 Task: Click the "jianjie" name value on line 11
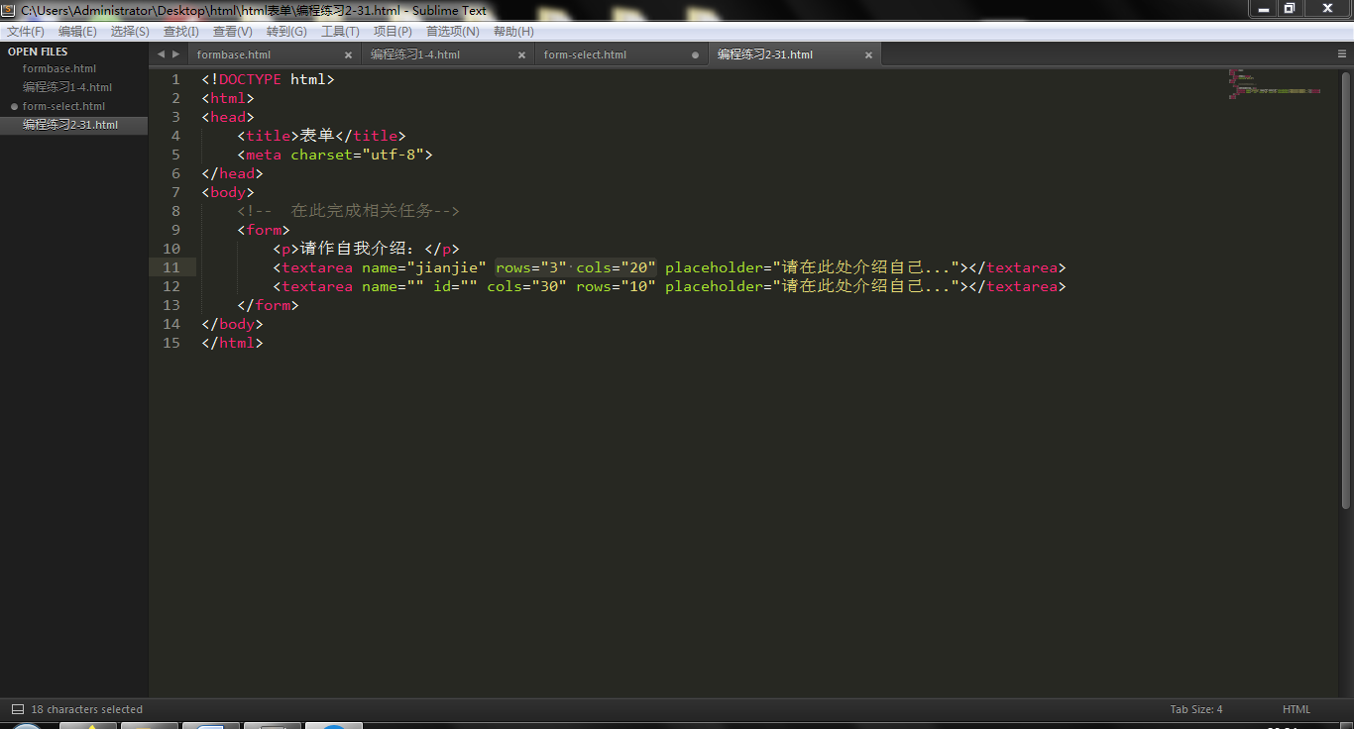click(x=447, y=267)
